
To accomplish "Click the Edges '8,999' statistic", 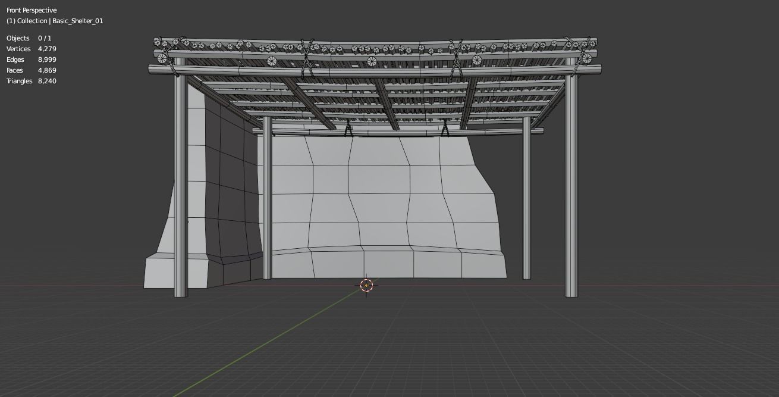I will pos(47,60).
